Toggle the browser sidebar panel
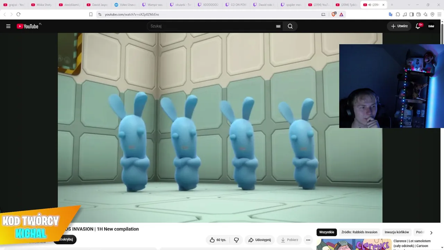444x250 pixels. pyautogui.click(x=411, y=14)
